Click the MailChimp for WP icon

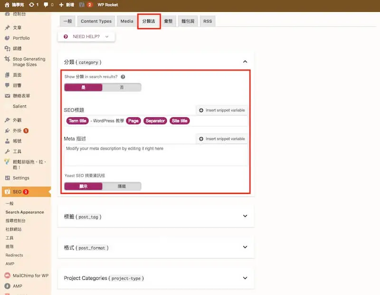pyautogui.click(x=8, y=276)
